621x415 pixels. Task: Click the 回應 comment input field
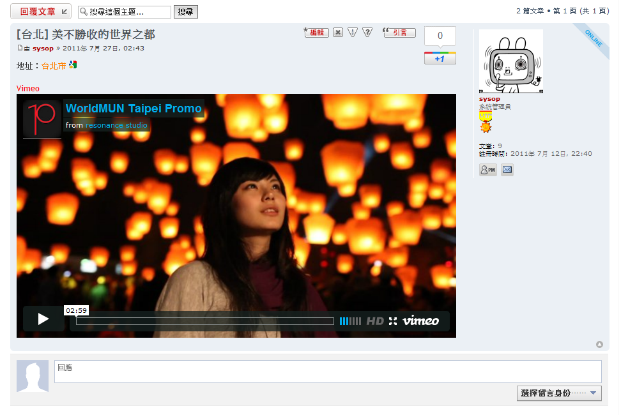[x=327, y=372]
